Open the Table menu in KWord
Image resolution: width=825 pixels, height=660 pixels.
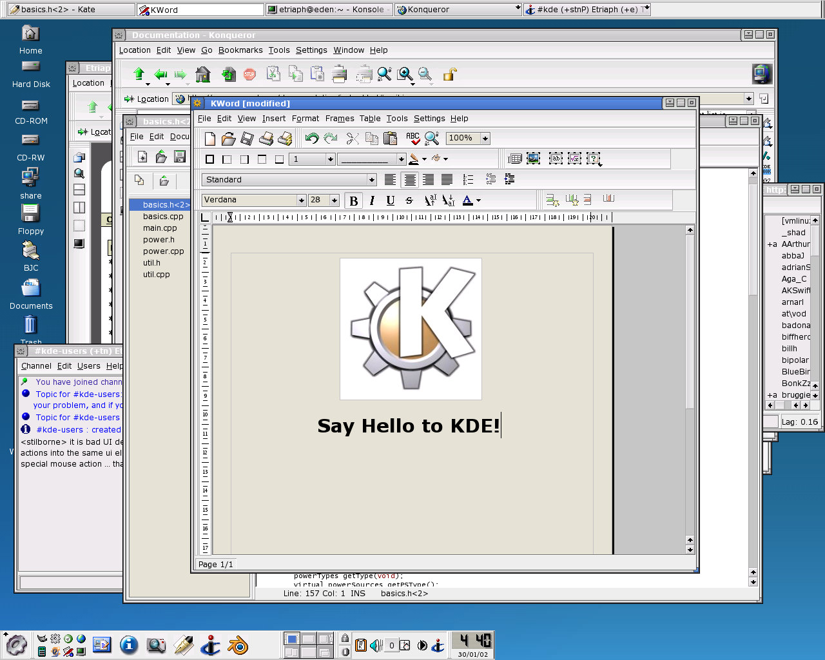tap(370, 119)
